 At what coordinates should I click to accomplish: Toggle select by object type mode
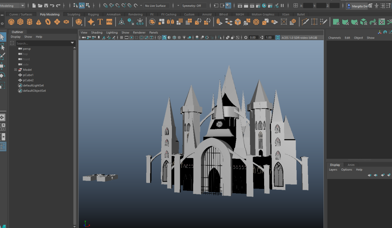(x=82, y=5)
